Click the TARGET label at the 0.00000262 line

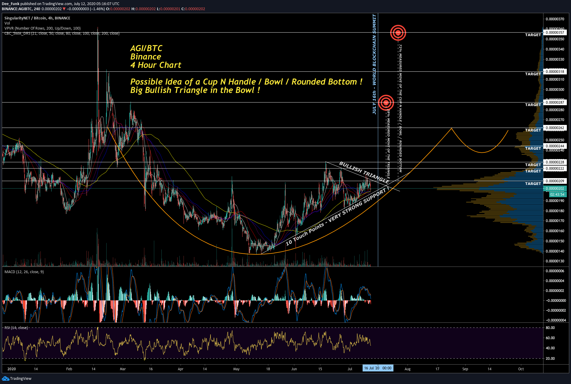click(x=533, y=130)
